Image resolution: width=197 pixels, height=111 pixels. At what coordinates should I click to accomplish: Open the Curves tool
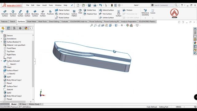coord(153,11)
